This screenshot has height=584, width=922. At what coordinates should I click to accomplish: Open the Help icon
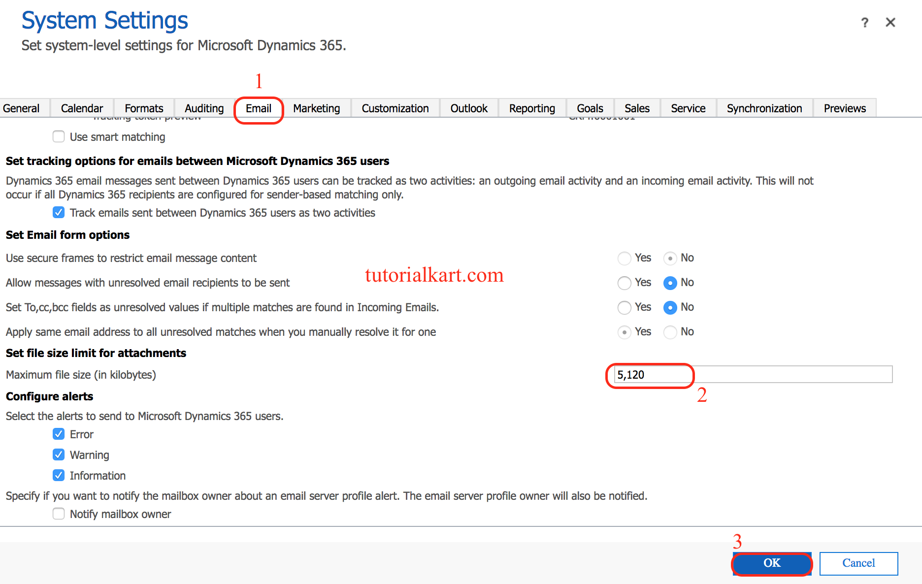click(x=865, y=22)
